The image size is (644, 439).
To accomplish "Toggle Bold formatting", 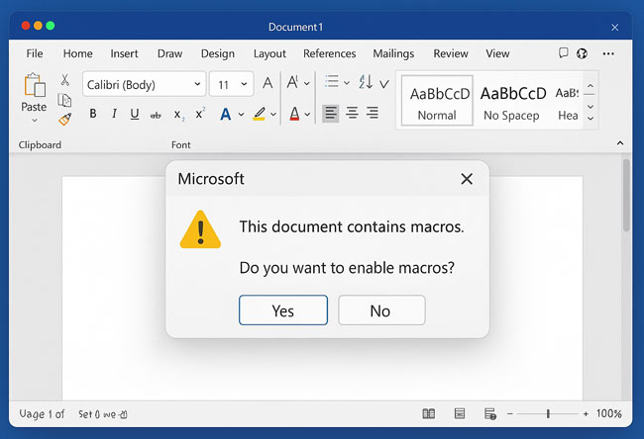I will tap(93, 114).
